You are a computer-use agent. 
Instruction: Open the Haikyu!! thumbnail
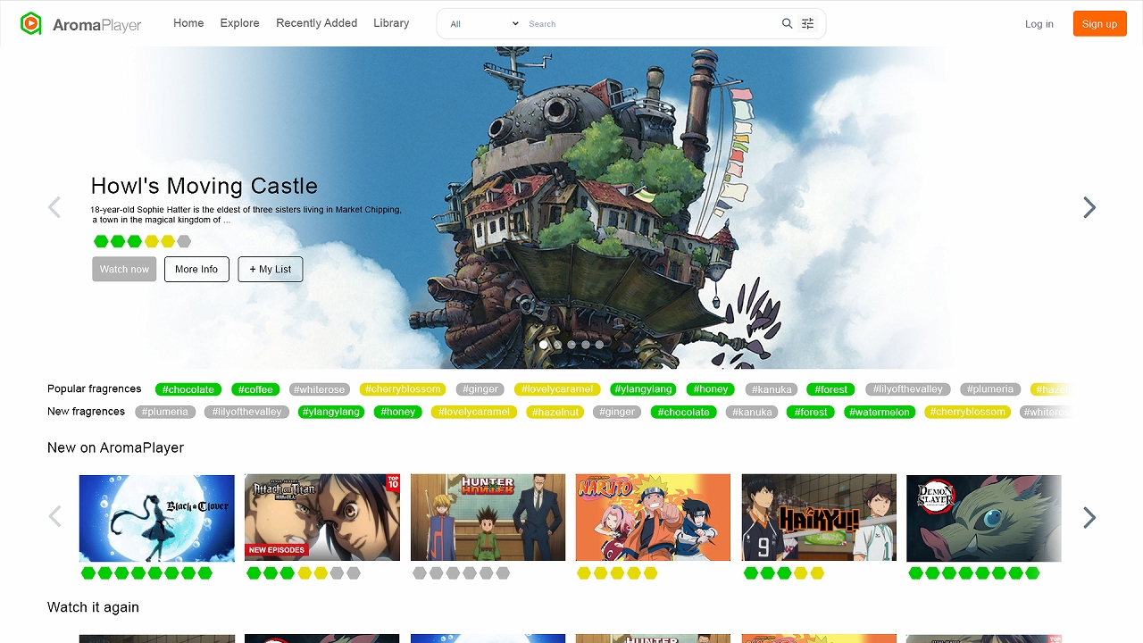pyautogui.click(x=819, y=518)
